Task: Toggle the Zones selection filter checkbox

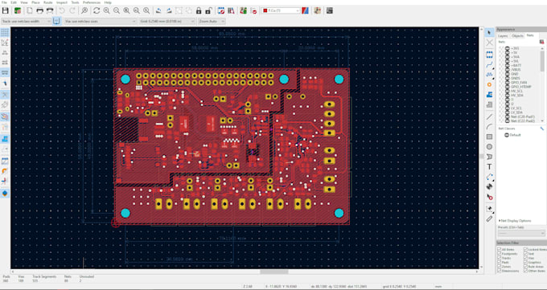Action: [500, 266]
